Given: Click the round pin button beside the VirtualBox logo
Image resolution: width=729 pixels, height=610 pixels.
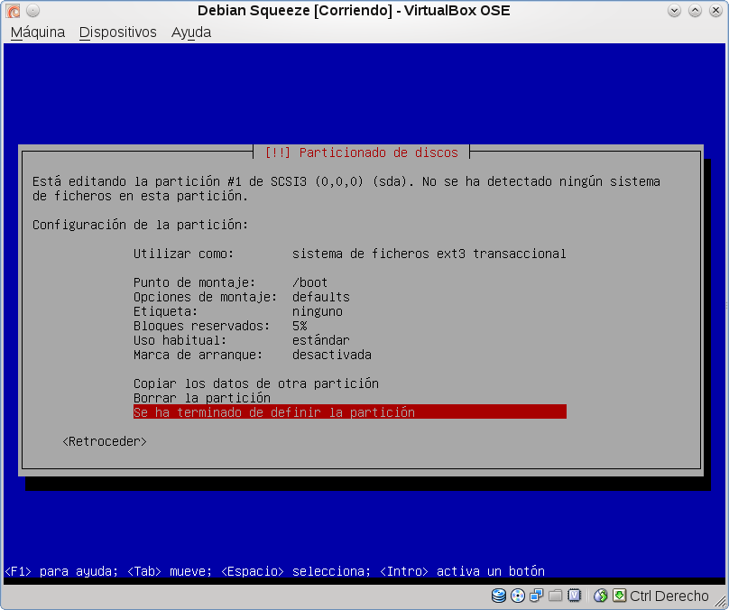Looking at the screenshot, I should (33, 10).
